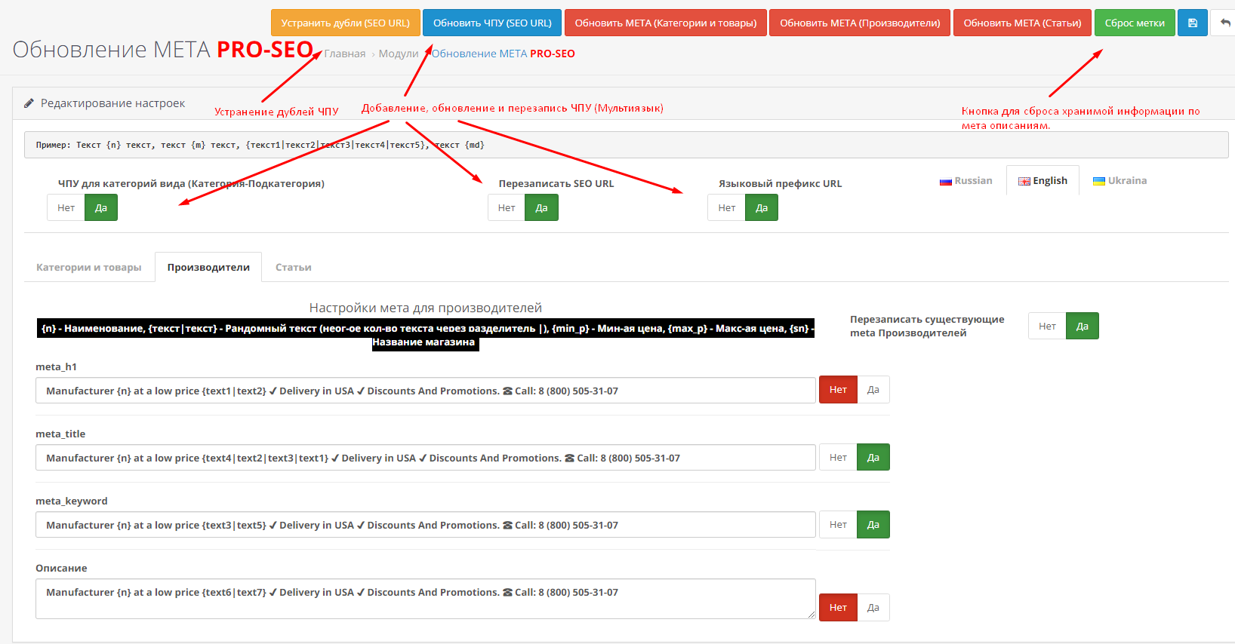
Task: Click the meta_keyword text input field
Action: click(x=425, y=525)
